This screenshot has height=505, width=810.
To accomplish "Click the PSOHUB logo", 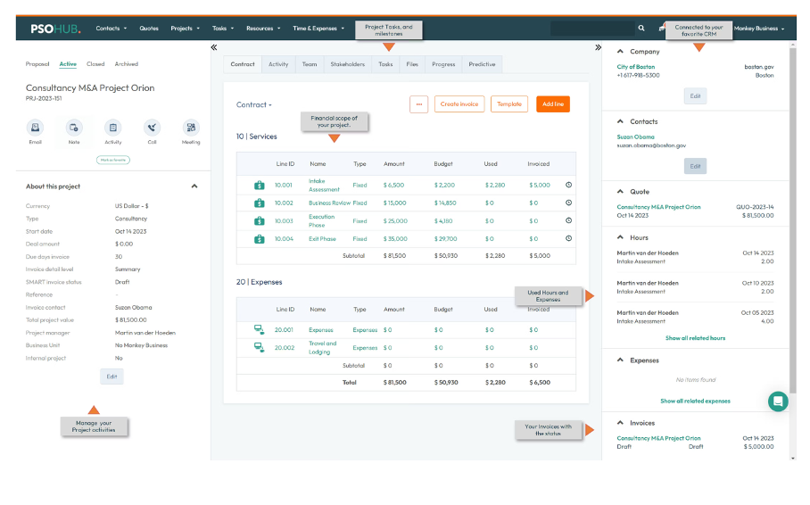I will point(55,29).
